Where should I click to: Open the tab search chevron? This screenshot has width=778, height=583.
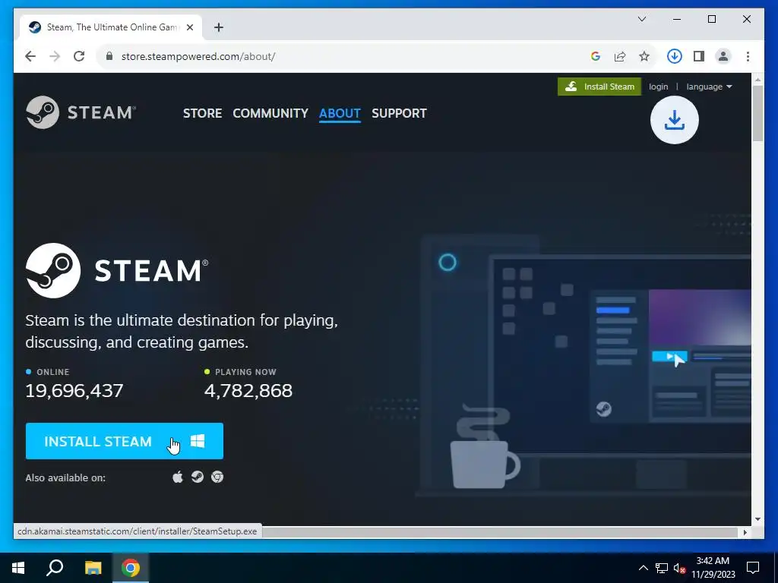coord(642,19)
